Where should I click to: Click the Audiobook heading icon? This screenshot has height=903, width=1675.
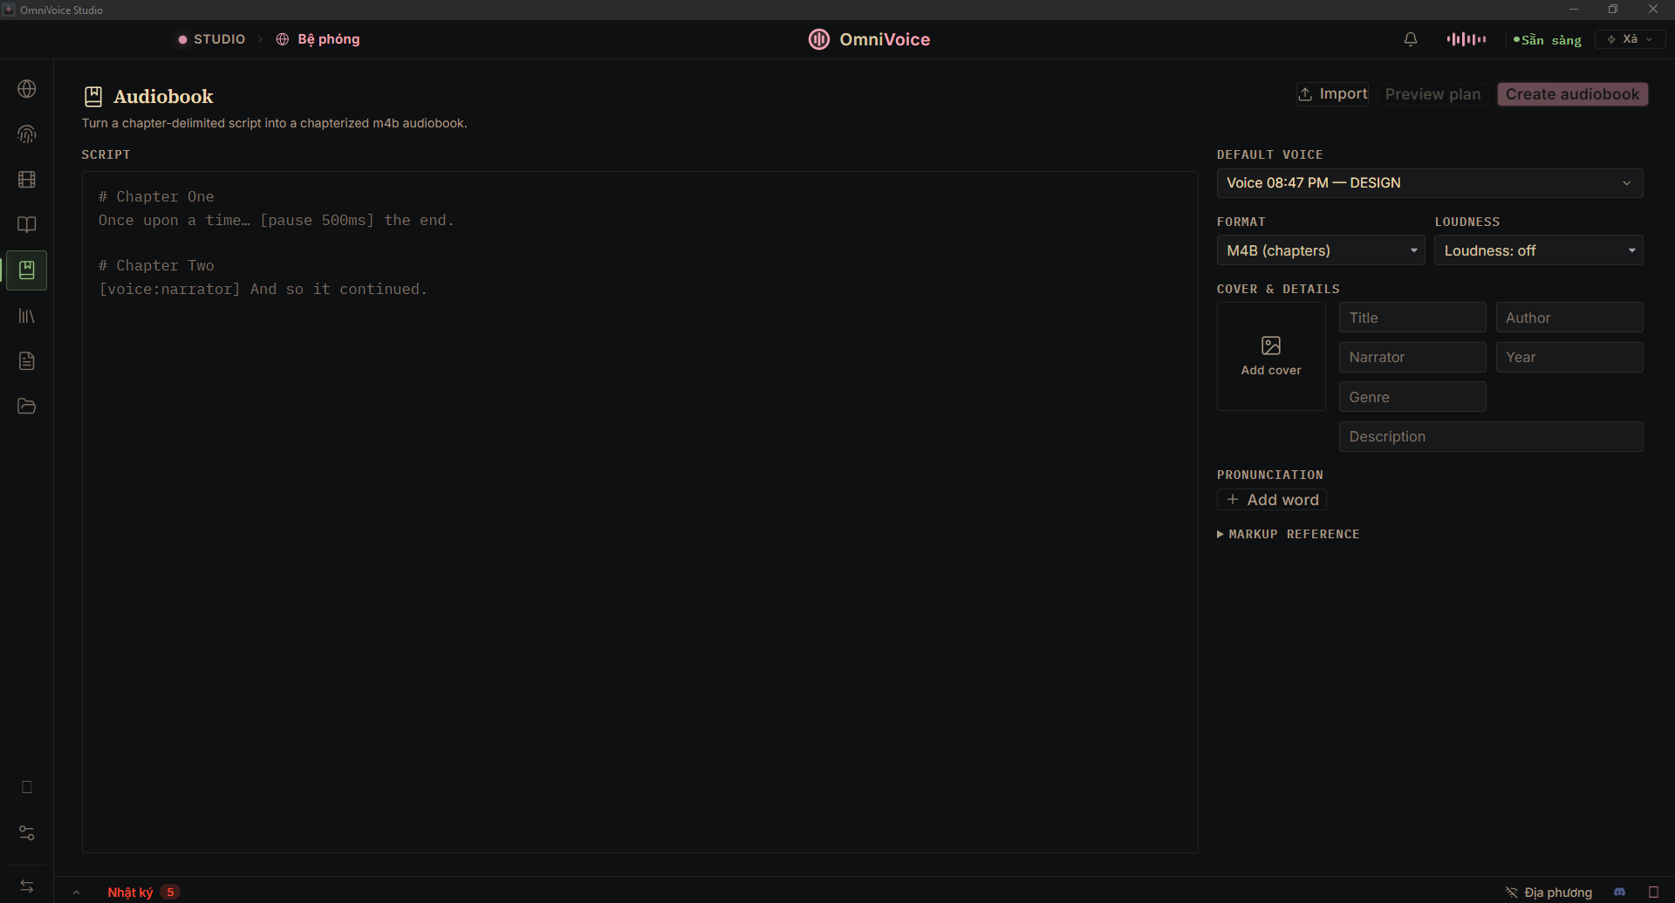[x=93, y=96]
